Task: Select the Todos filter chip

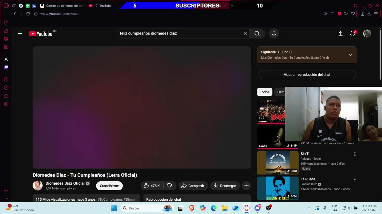Action: click(x=264, y=92)
